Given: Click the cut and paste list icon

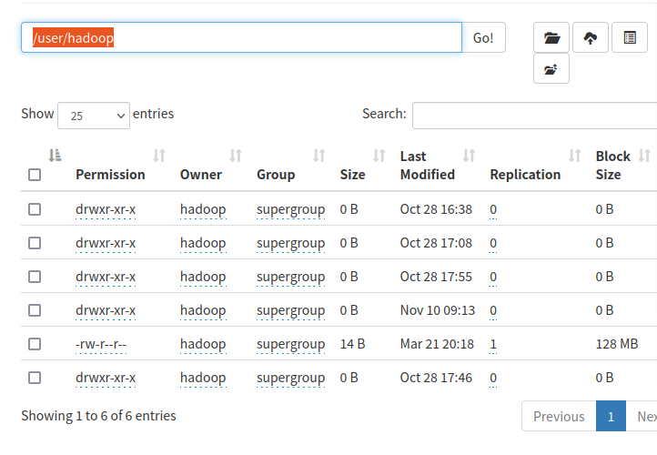Looking at the screenshot, I should point(630,37).
